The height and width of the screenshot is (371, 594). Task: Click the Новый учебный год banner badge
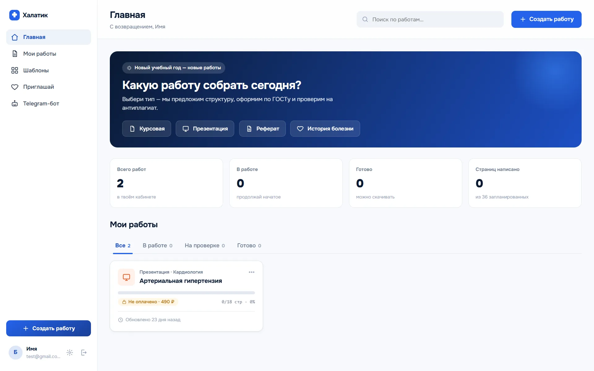click(174, 68)
